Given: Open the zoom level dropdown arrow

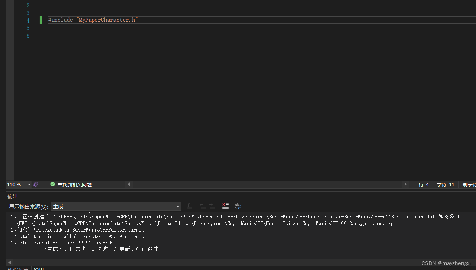Looking at the screenshot, I should pos(29,184).
